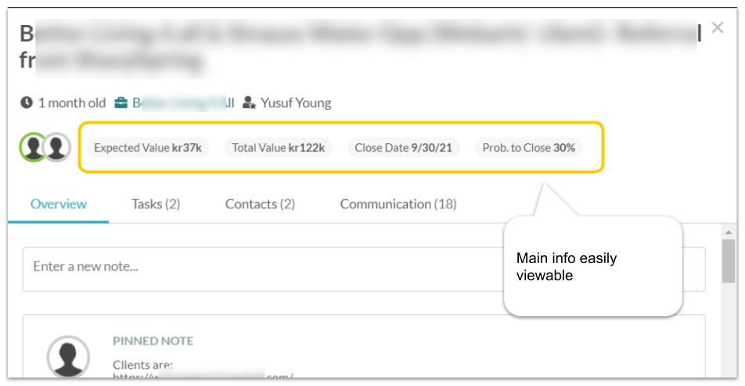Open the client URL in the pinned note
Screen dimensions: 745x386
click(203, 377)
